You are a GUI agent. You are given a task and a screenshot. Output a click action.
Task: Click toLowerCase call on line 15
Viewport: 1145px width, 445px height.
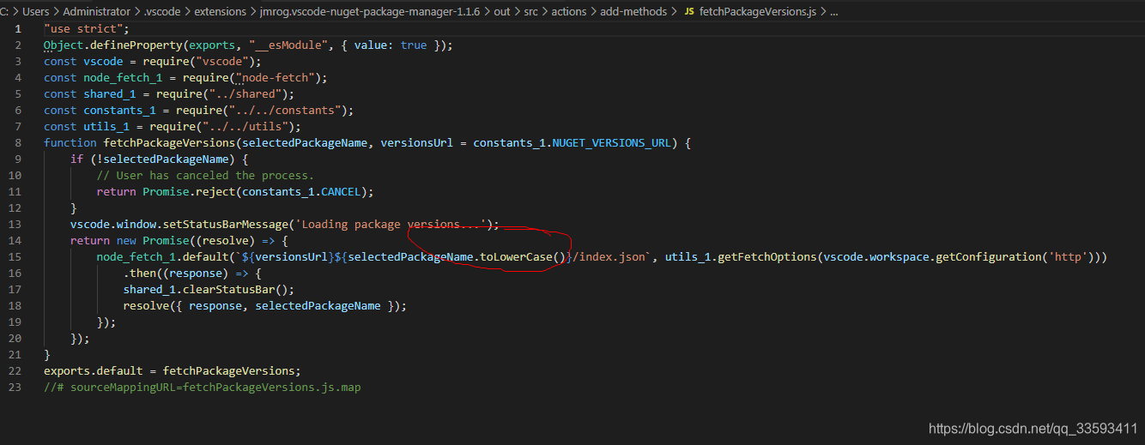[523, 256]
